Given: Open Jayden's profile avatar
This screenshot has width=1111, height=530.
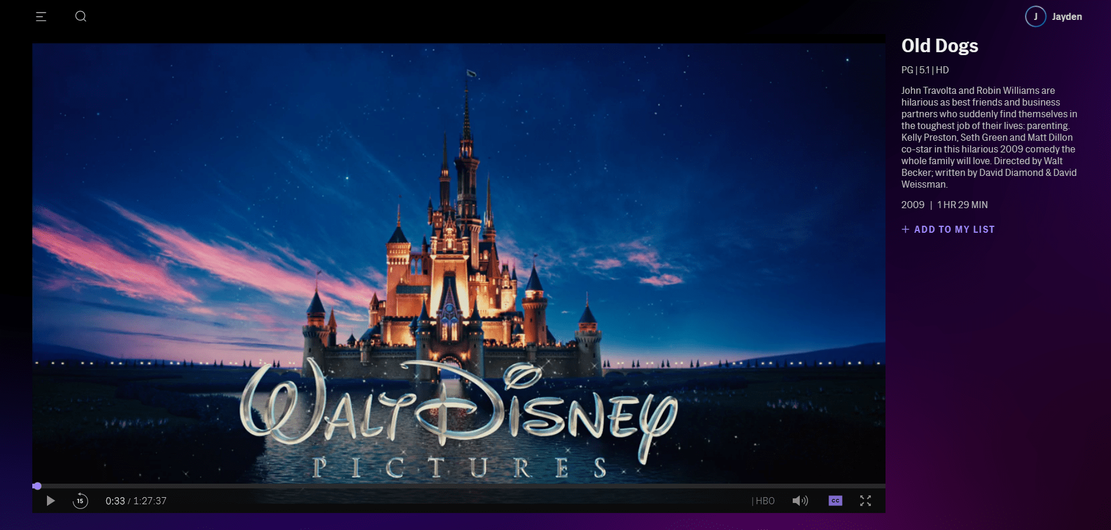Looking at the screenshot, I should pos(1035,16).
